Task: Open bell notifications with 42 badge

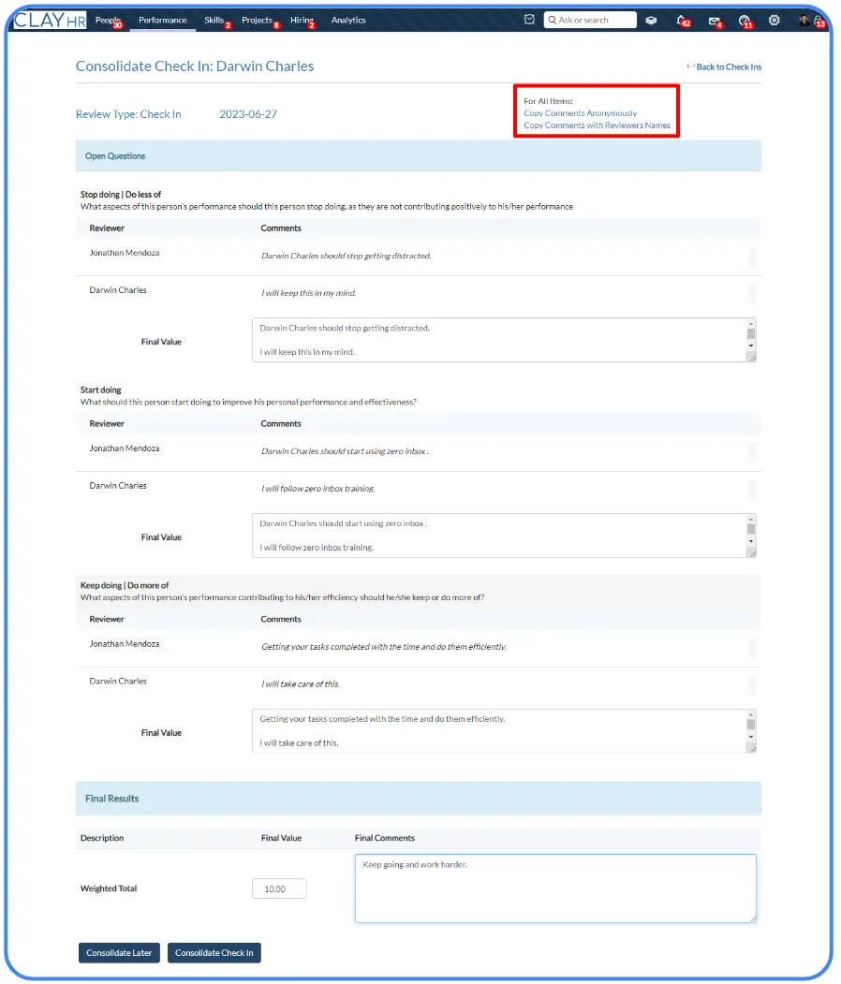Action: point(682,20)
